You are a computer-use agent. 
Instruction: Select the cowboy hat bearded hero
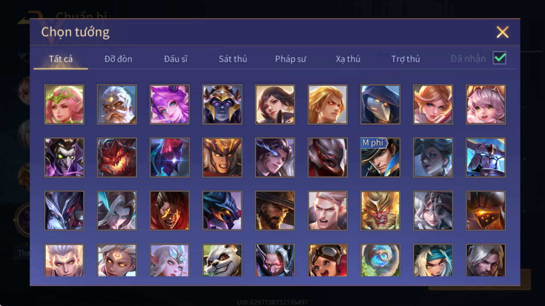point(275,210)
